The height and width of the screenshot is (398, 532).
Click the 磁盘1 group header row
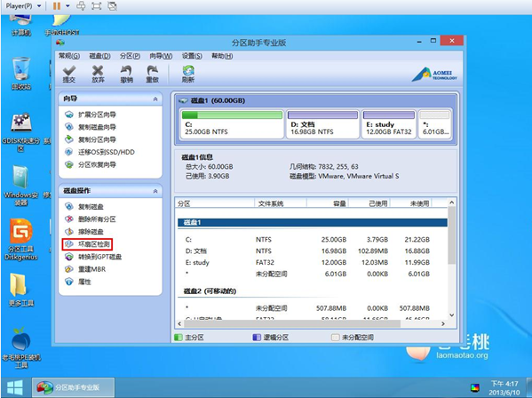coord(312,223)
